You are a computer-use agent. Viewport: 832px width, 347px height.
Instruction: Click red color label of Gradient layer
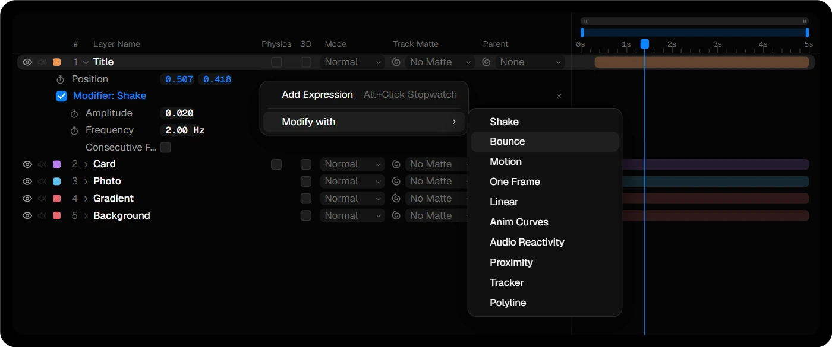tap(57, 199)
